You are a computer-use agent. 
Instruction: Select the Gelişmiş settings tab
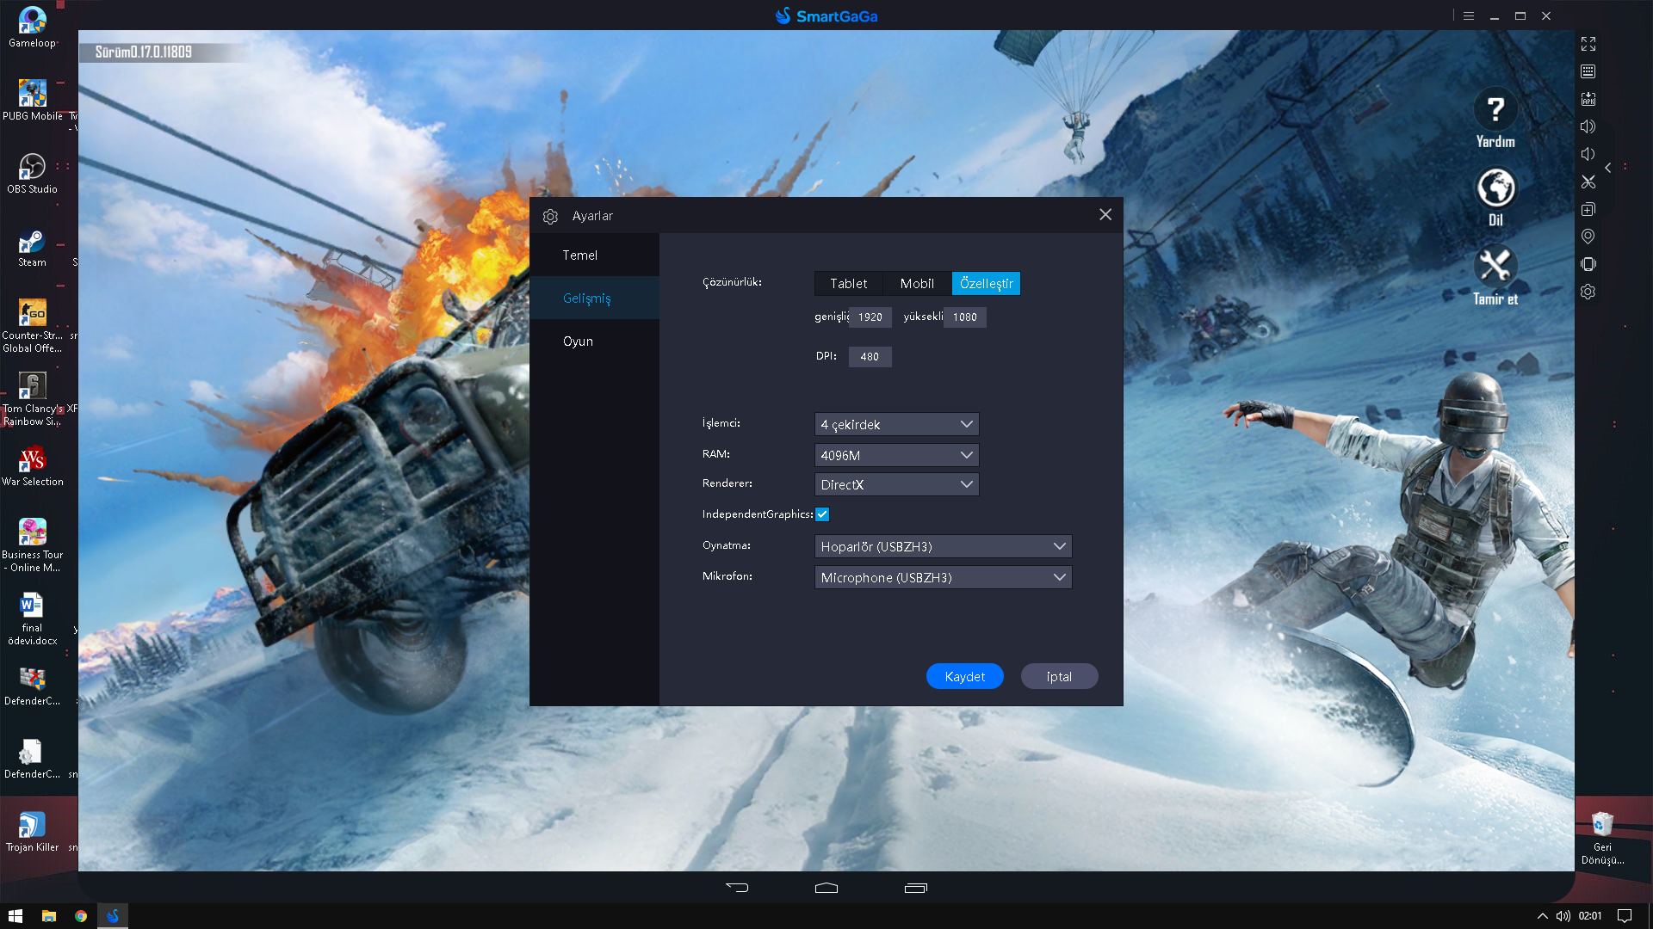594,298
